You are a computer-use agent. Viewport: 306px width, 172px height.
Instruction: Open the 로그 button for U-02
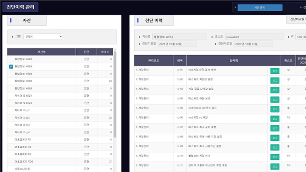click(x=275, y=80)
